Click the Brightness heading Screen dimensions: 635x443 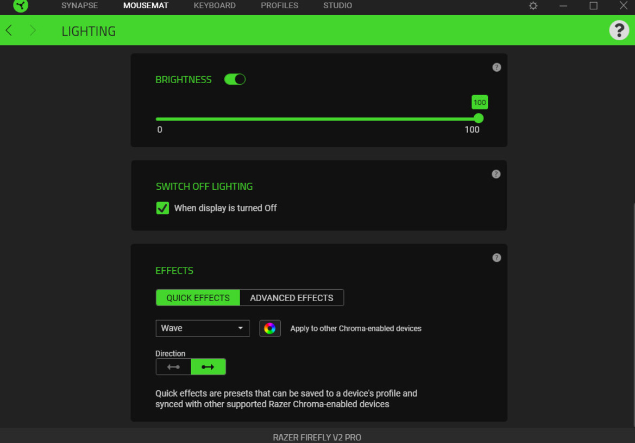tap(184, 80)
